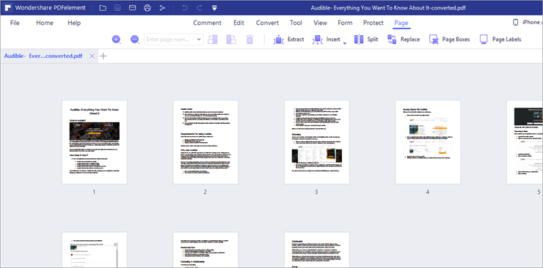Click the Page Boxes icon
Image resolution: width=543 pixels, height=268 pixels.
point(434,40)
